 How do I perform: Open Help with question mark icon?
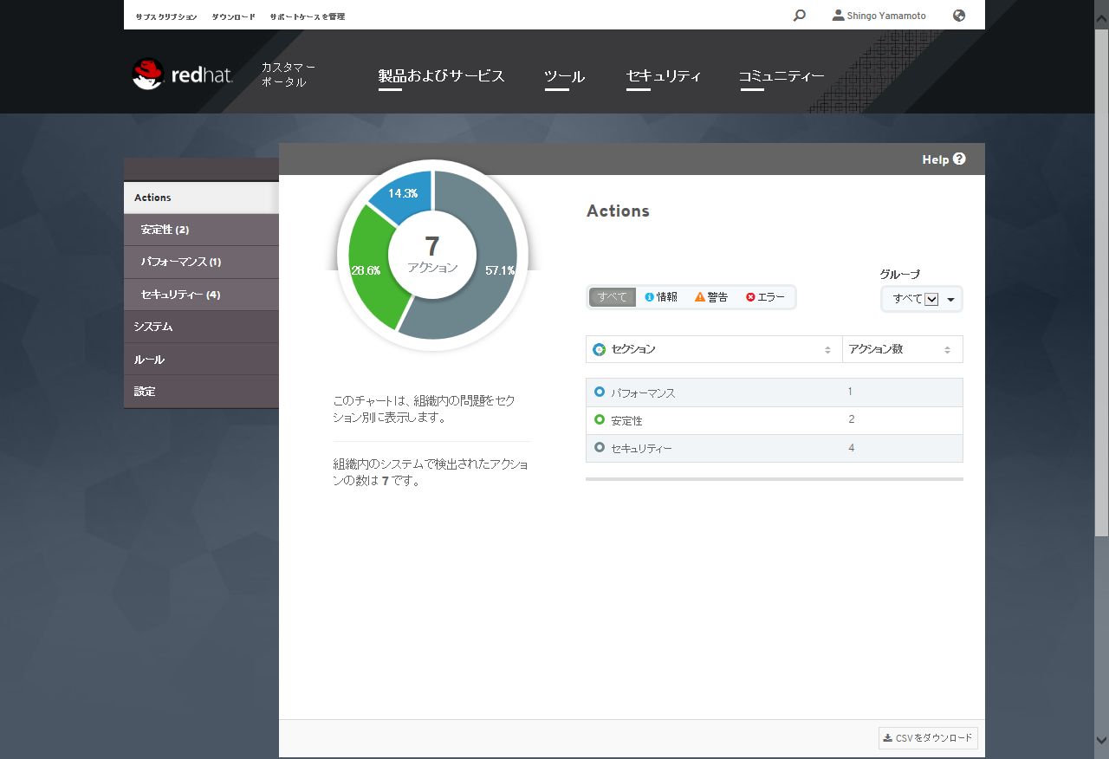(944, 159)
